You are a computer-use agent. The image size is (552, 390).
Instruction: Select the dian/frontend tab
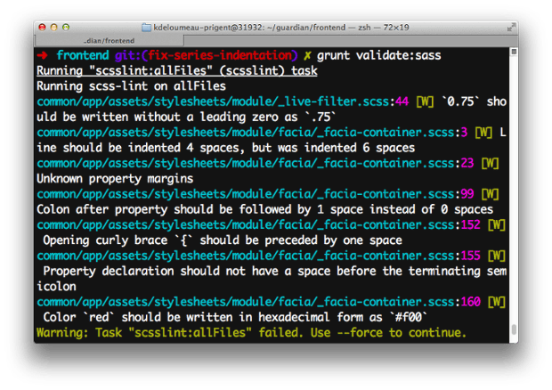click(x=108, y=41)
